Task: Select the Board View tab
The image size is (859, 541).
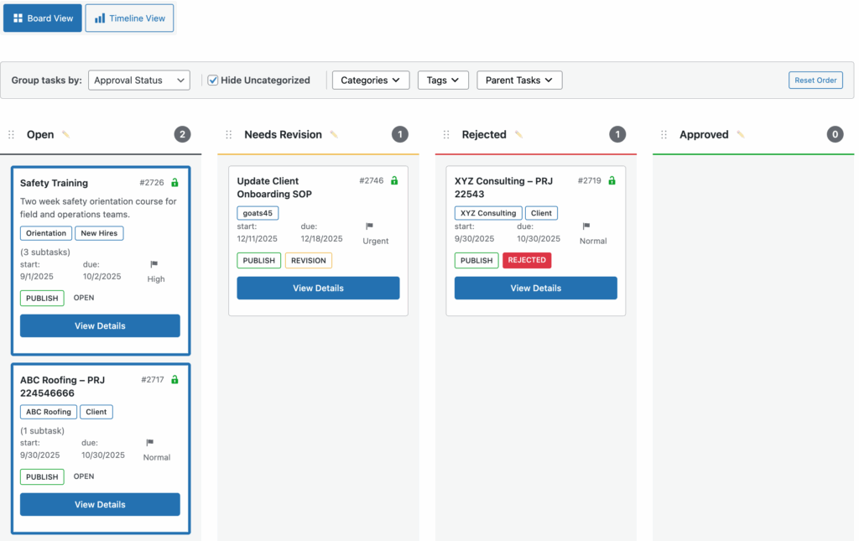Action: click(x=43, y=18)
